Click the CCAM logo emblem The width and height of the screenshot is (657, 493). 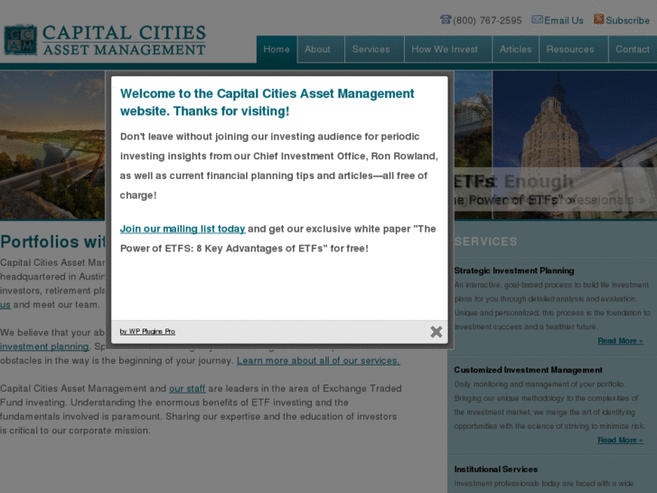[21, 41]
